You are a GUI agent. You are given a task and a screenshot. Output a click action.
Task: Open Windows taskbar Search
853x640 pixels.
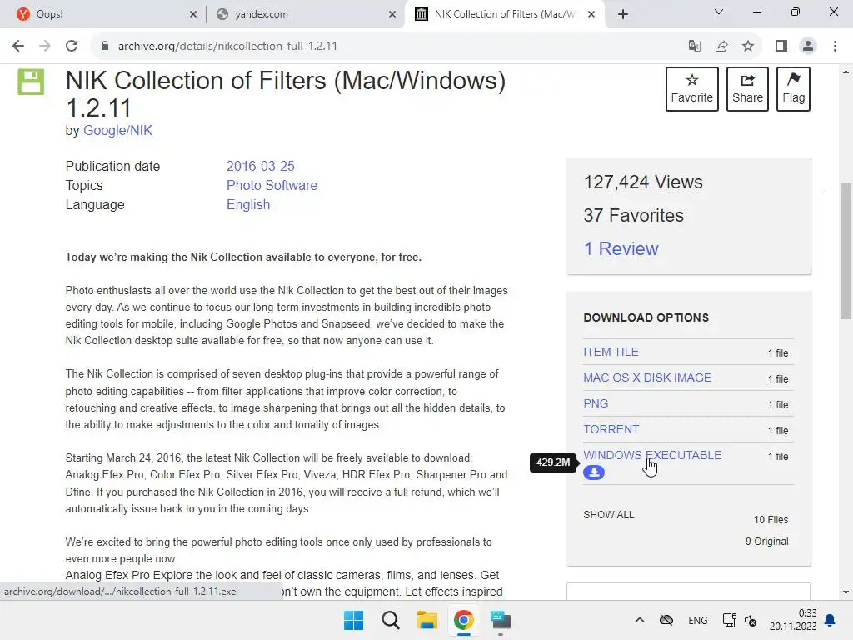coord(390,620)
